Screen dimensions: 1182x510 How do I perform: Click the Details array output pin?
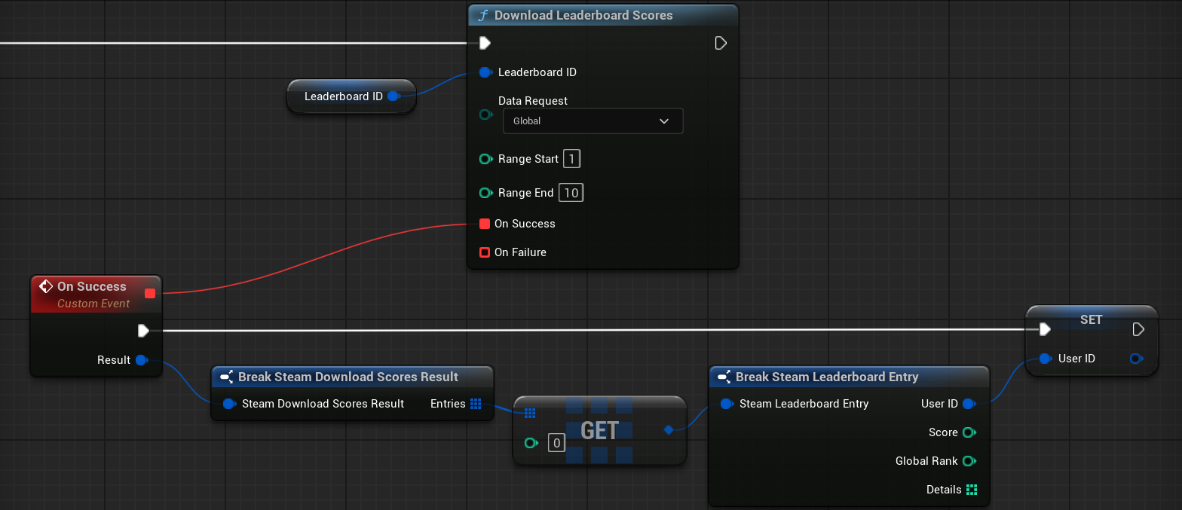pos(971,490)
